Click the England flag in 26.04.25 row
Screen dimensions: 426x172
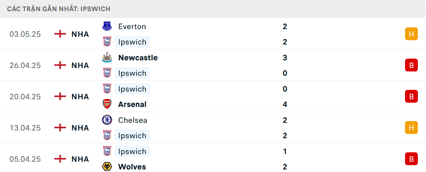60,65
